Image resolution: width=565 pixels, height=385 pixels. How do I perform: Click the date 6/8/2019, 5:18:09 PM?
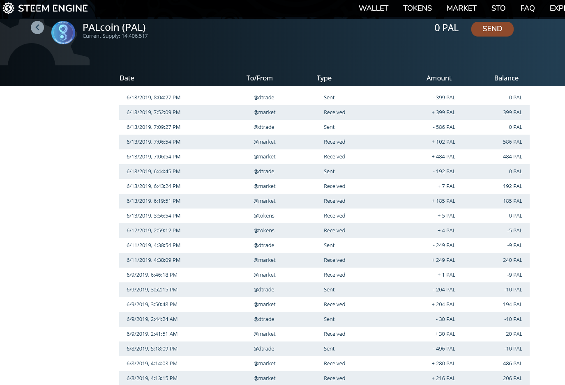point(152,349)
